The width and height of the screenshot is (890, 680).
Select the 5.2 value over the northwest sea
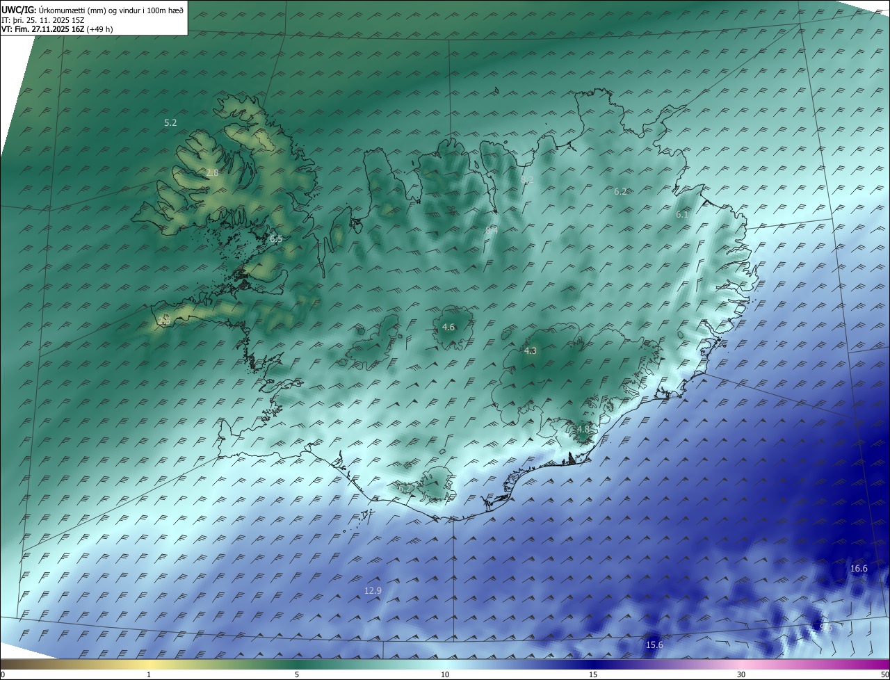(170, 122)
